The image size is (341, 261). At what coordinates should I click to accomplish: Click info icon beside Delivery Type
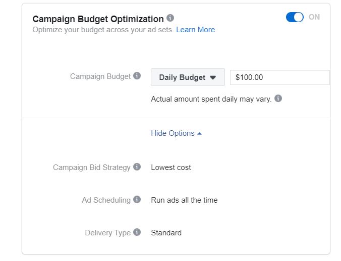coord(137,232)
